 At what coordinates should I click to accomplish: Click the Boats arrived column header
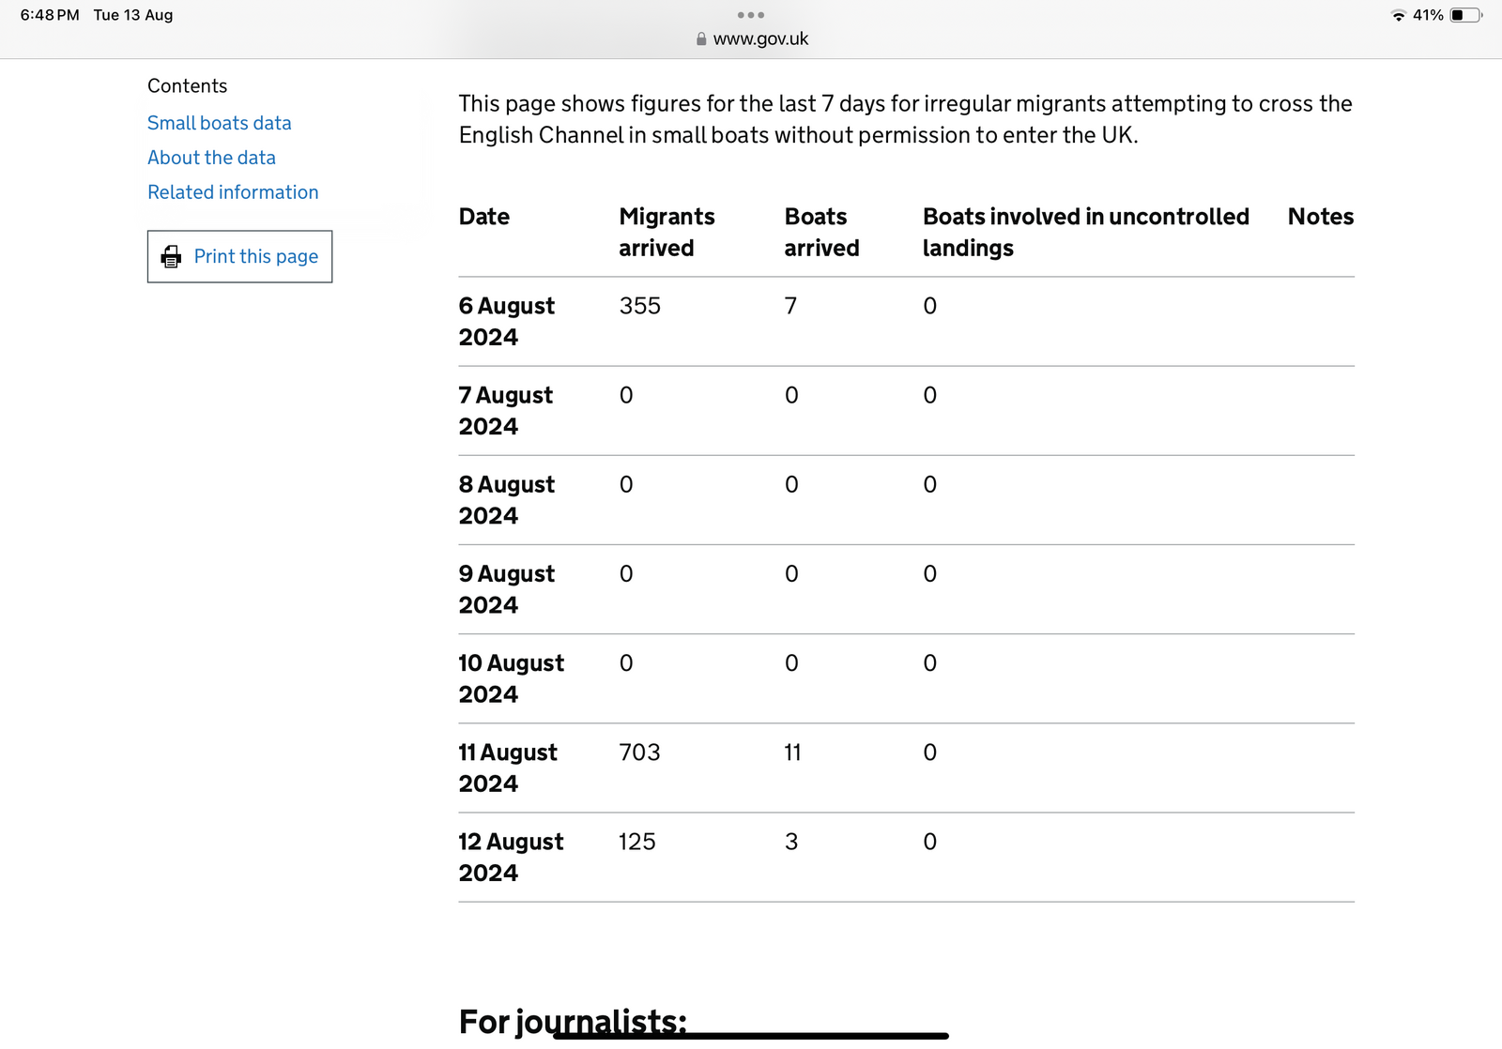click(x=821, y=232)
